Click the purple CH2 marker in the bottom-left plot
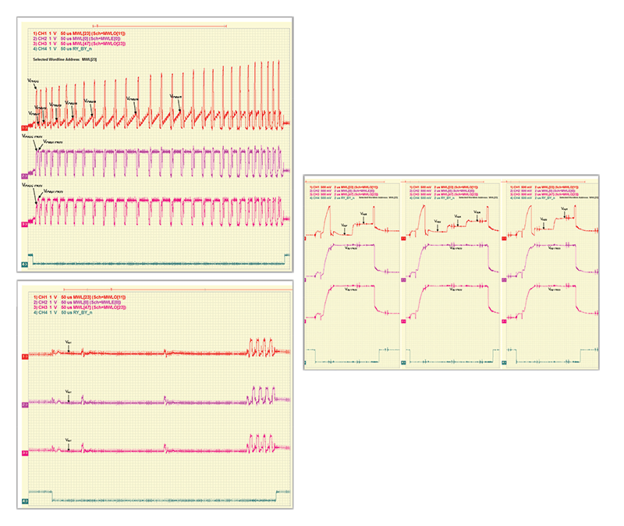Viewport: 624px width, 526px height. pyautogui.click(x=25, y=405)
